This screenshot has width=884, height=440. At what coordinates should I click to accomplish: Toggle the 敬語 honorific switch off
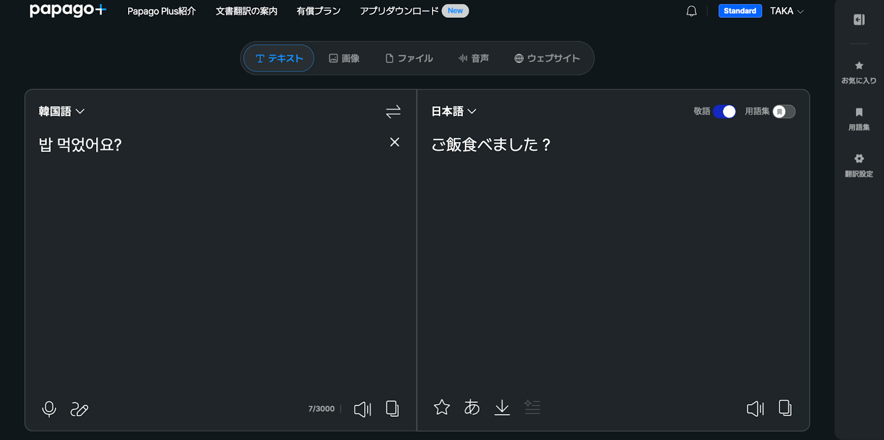(724, 112)
